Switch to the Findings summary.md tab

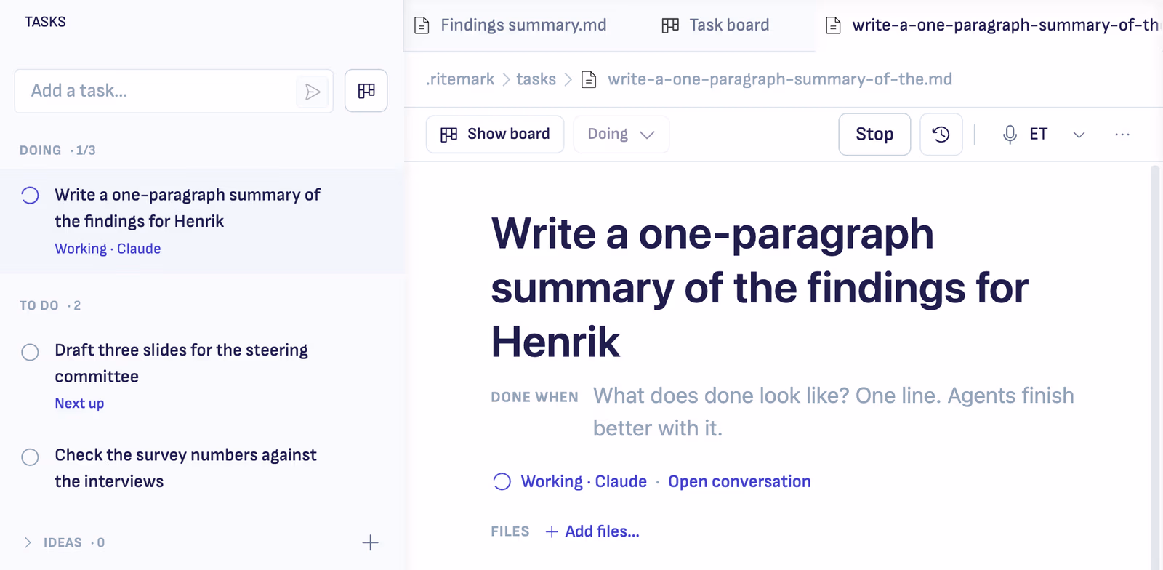click(x=510, y=25)
